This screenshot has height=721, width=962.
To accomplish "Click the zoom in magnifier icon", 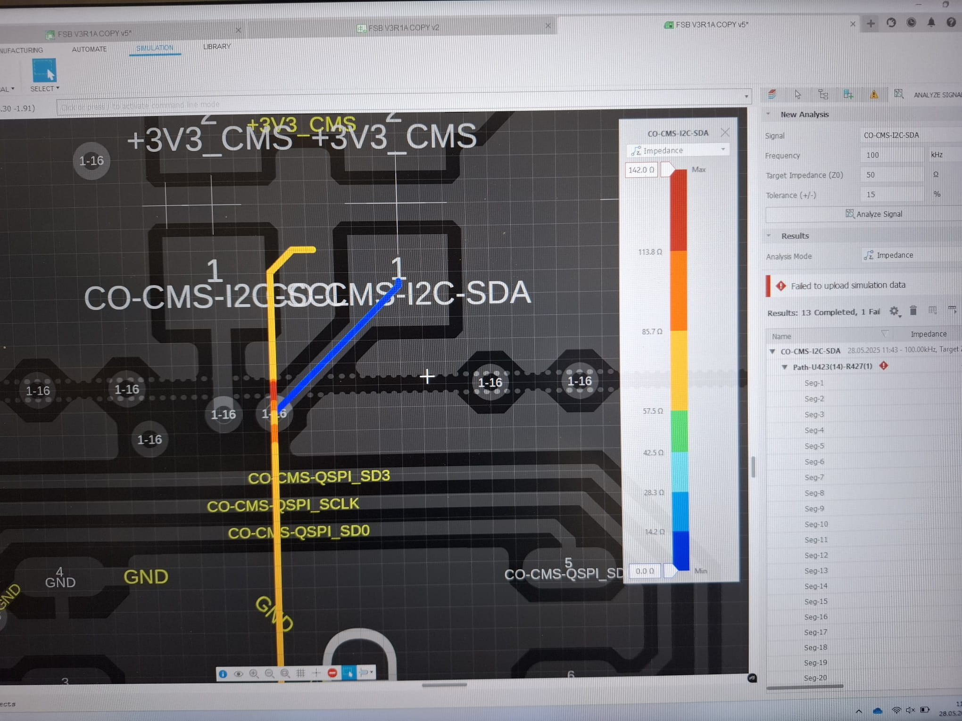I will click(x=254, y=674).
